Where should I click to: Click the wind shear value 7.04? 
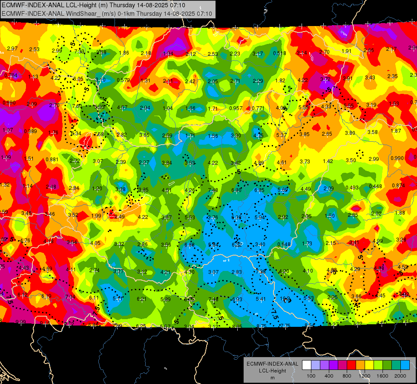[70, 297]
